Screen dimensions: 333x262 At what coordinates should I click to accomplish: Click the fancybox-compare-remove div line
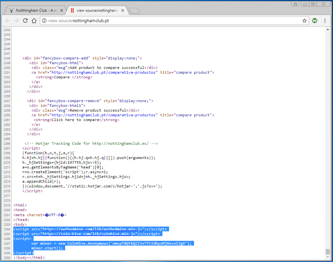pyautogui.click(x=90, y=101)
